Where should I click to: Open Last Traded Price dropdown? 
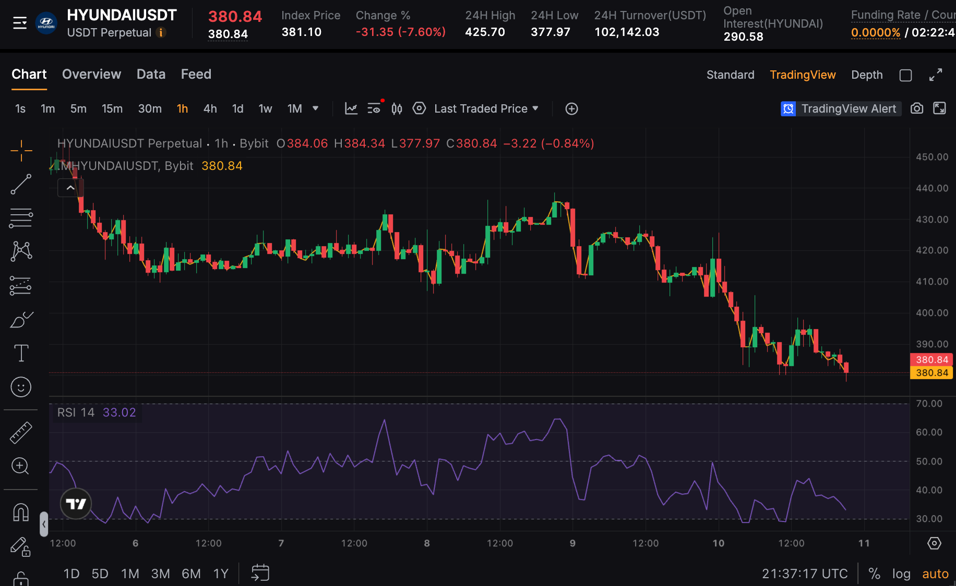[486, 108]
